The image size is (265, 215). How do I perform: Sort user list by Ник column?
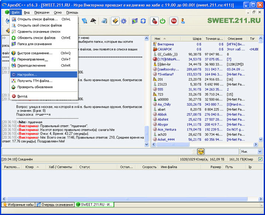click(166, 39)
